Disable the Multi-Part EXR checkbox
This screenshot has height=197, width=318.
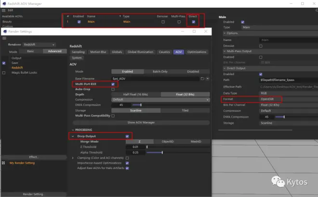(x=113, y=84)
